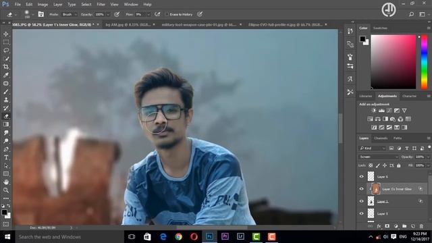The image size is (432, 243).
Task: Open the File menu
Action: tap(18, 5)
